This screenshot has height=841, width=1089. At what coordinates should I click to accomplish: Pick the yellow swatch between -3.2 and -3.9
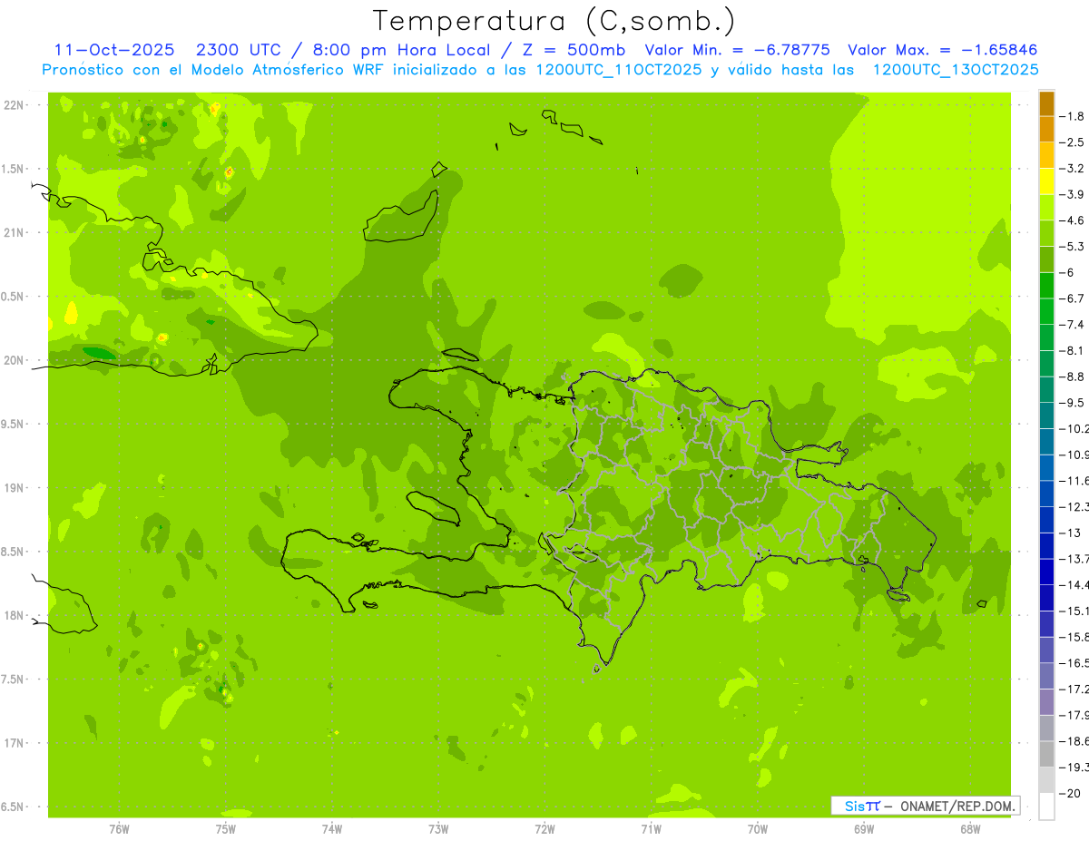coord(1046,181)
